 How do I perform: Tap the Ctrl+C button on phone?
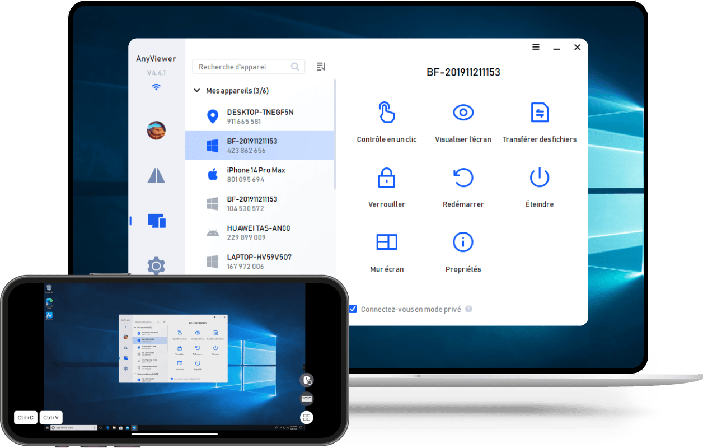(x=26, y=417)
